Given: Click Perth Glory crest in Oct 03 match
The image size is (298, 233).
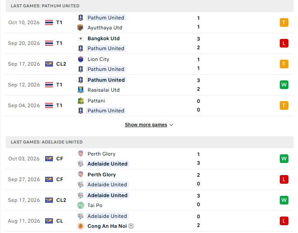Looking at the screenshot, I should [x=81, y=154].
